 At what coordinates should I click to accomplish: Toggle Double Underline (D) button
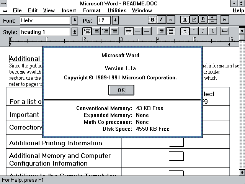(203, 20)
